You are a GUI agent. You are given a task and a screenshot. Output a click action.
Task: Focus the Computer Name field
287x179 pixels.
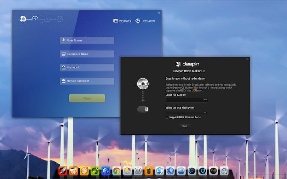87,54
